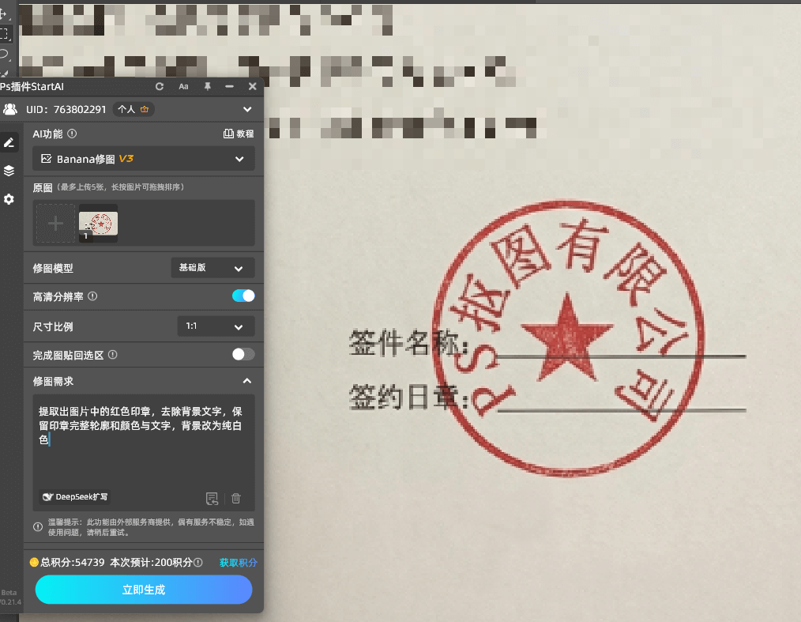
Task: Open the settings gear in left sidebar
Action: [9, 199]
